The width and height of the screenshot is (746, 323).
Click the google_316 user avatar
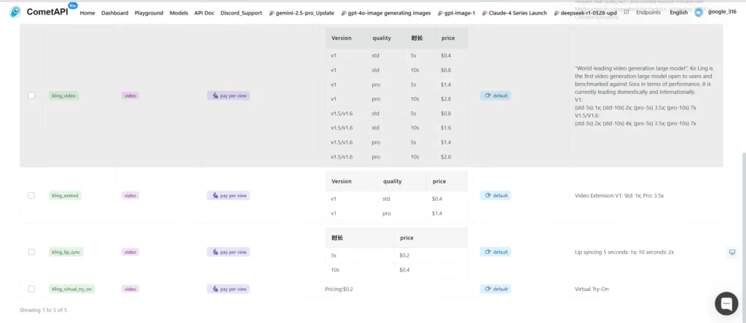pyautogui.click(x=699, y=12)
